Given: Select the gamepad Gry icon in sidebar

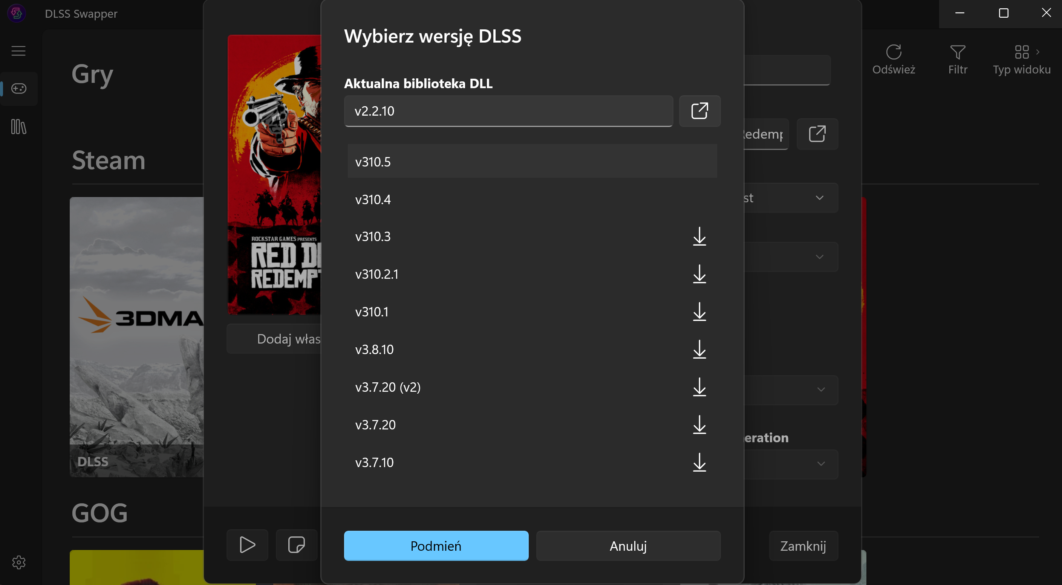Looking at the screenshot, I should pos(18,89).
